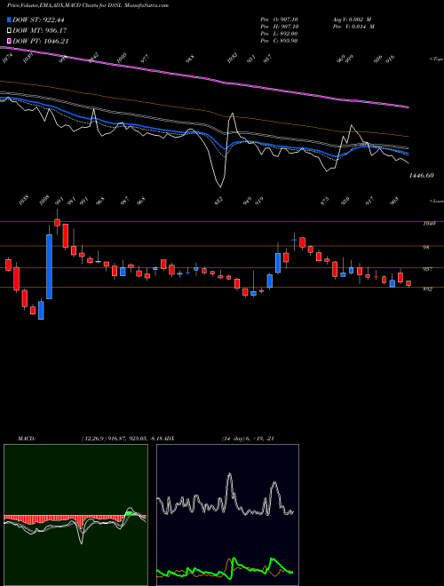The height and width of the screenshot is (586, 444).
Task: Click the MACD: label above the green panel
Action: 27,438
